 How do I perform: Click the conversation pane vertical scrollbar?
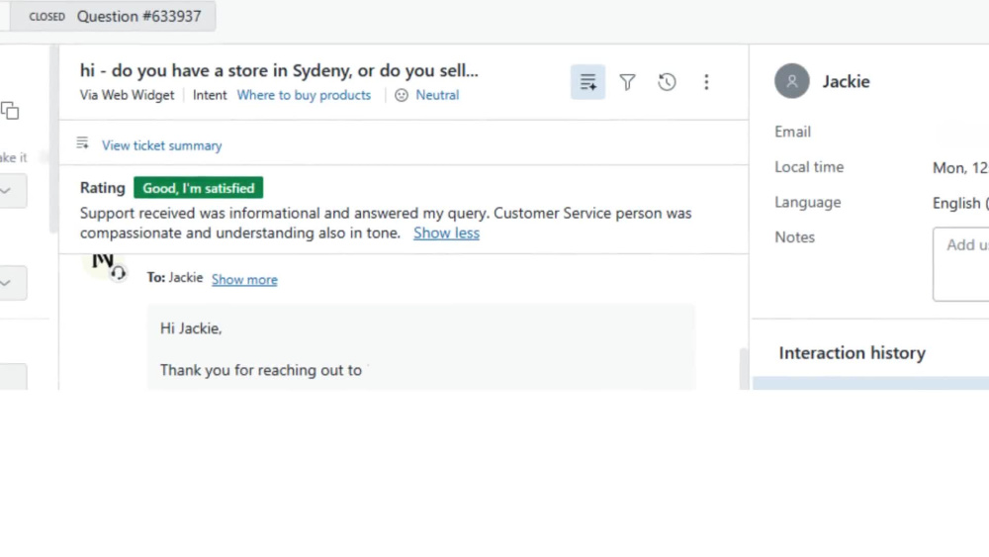744,368
